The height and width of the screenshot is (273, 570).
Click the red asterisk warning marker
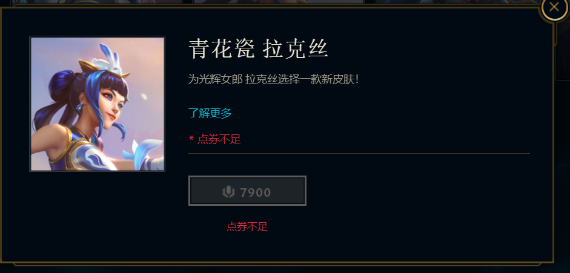191,139
